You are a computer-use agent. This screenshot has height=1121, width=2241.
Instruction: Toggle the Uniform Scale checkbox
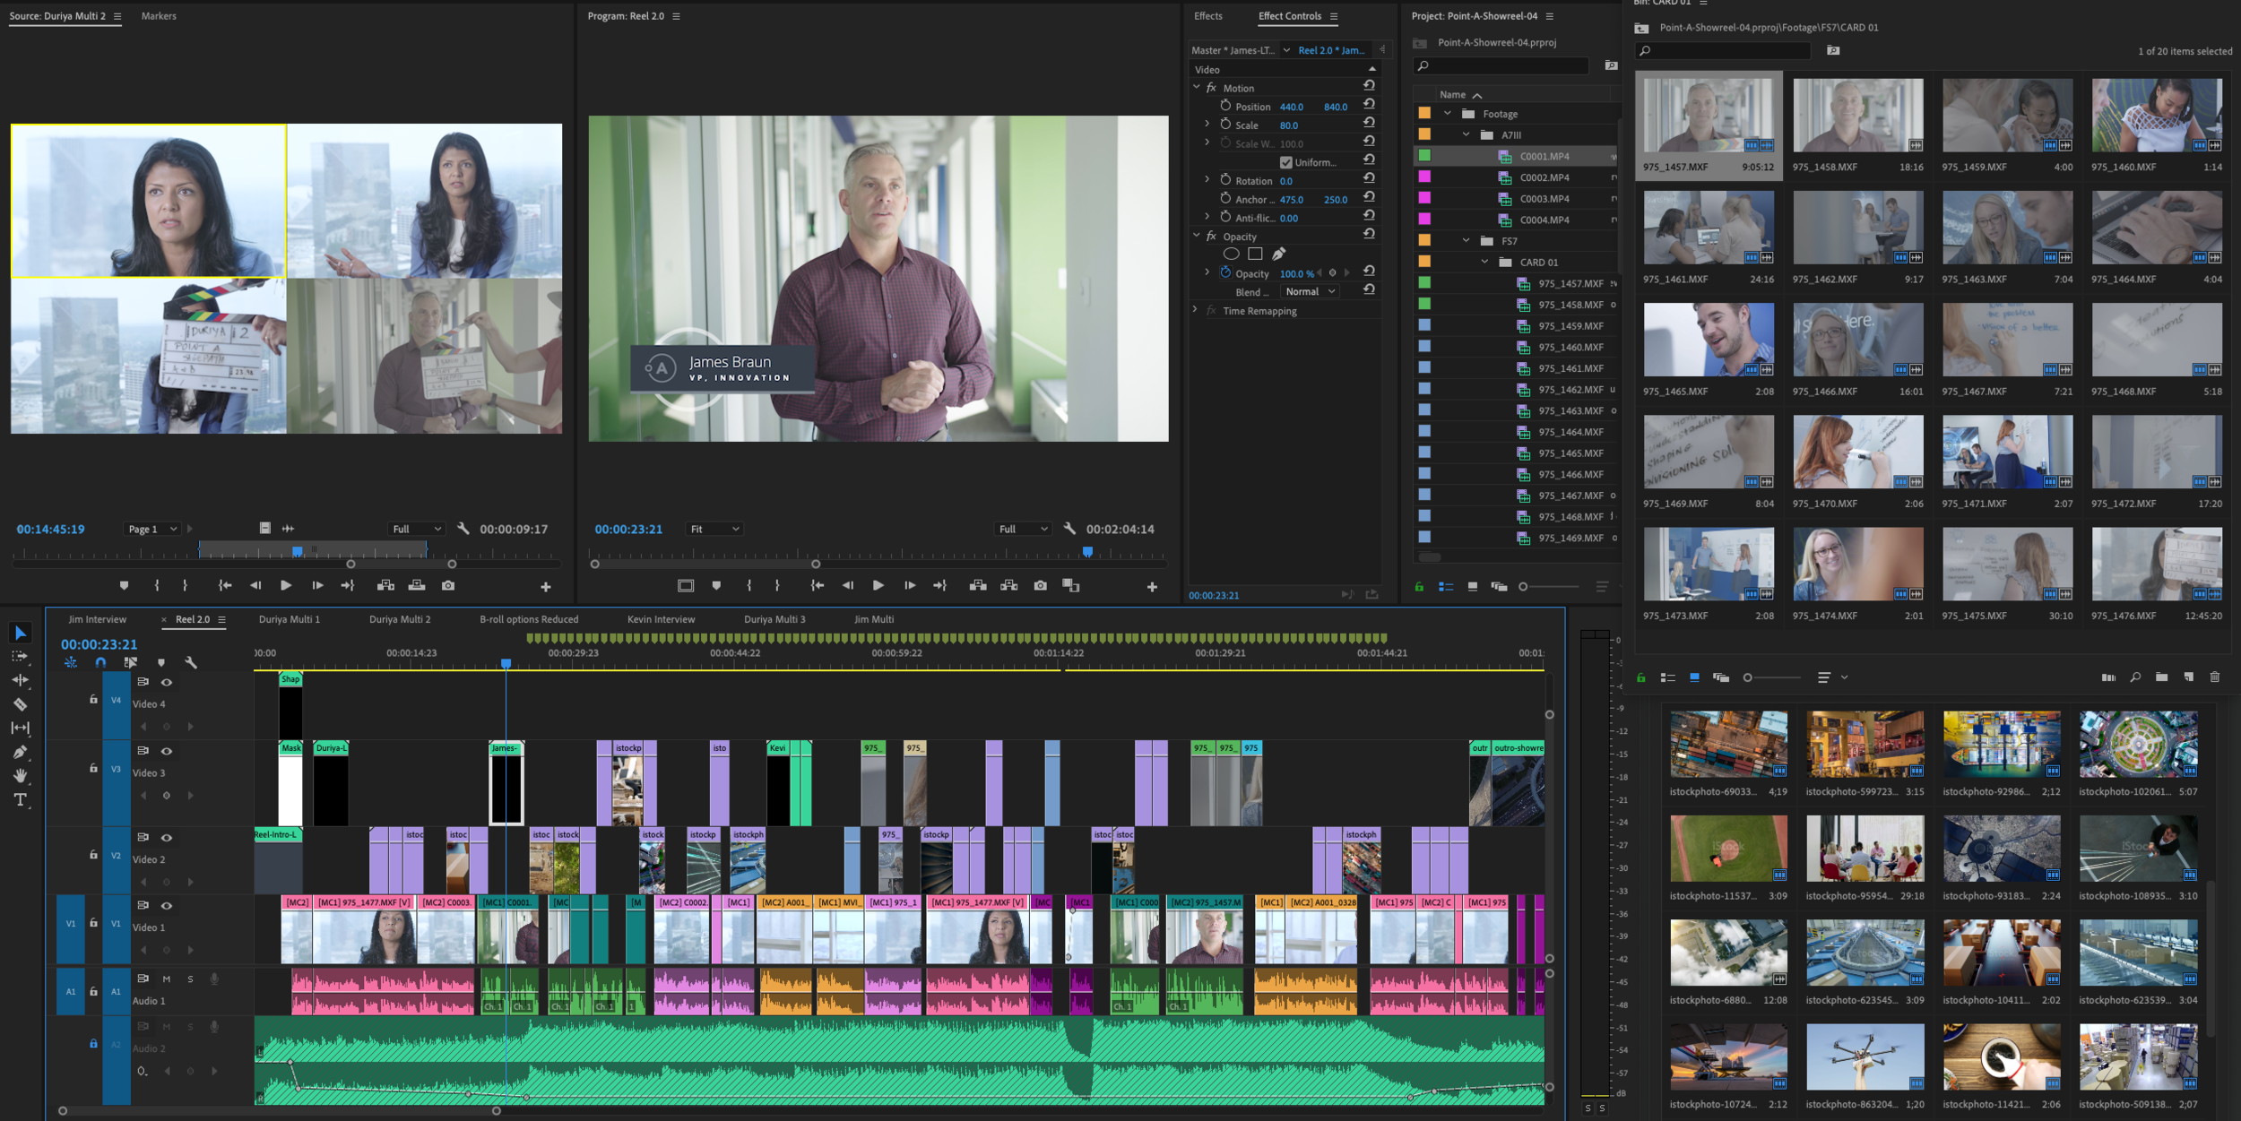1286,162
